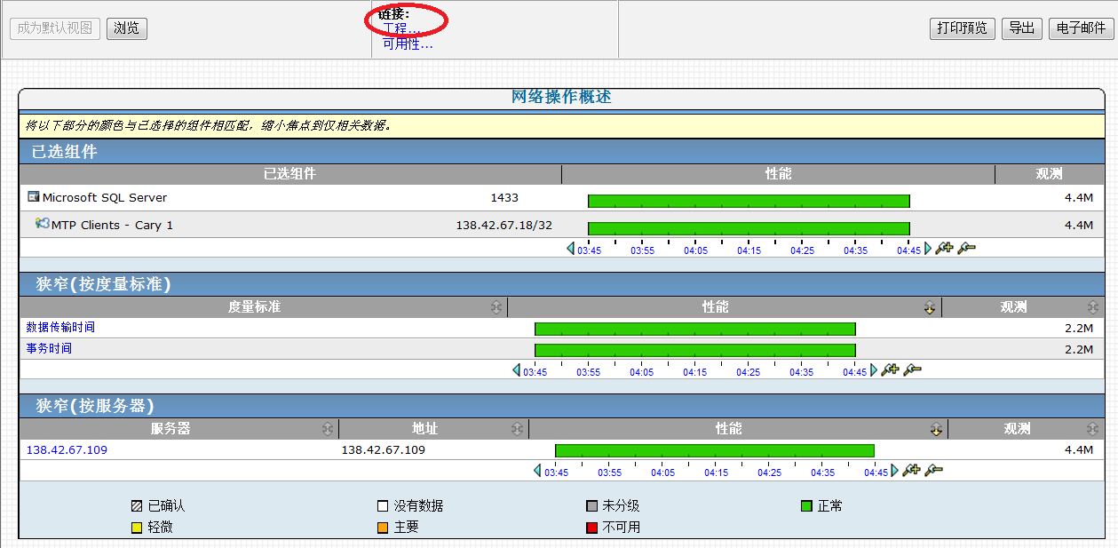
Task: Zoom out on the 按度量标准 timeline
Action: click(x=913, y=369)
